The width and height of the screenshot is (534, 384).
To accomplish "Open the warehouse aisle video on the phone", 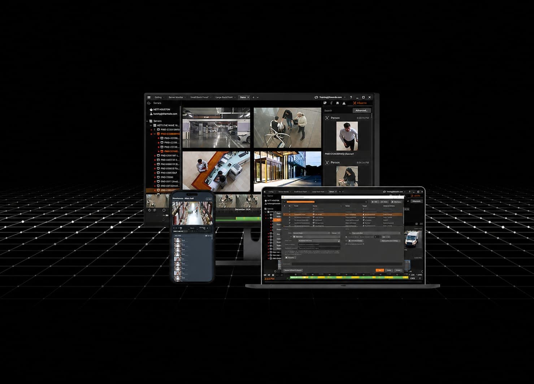I will pyautogui.click(x=192, y=213).
